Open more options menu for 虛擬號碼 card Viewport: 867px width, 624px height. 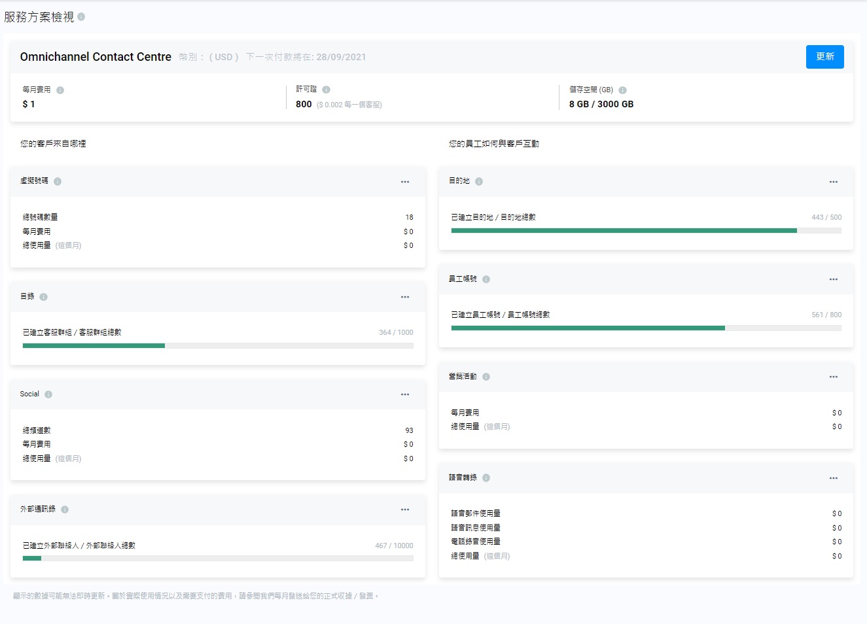(405, 182)
